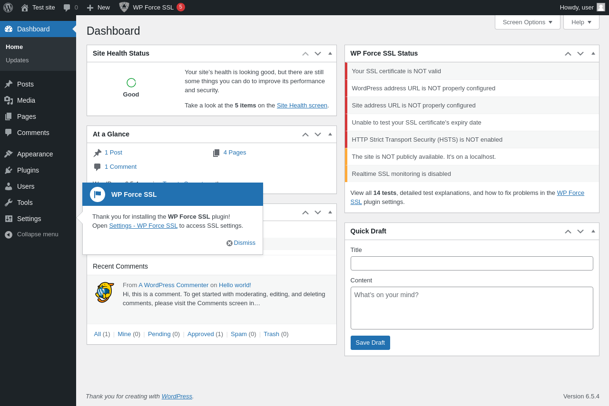Filter comments by Spam
The width and height of the screenshot is (609, 406).
coord(239,334)
